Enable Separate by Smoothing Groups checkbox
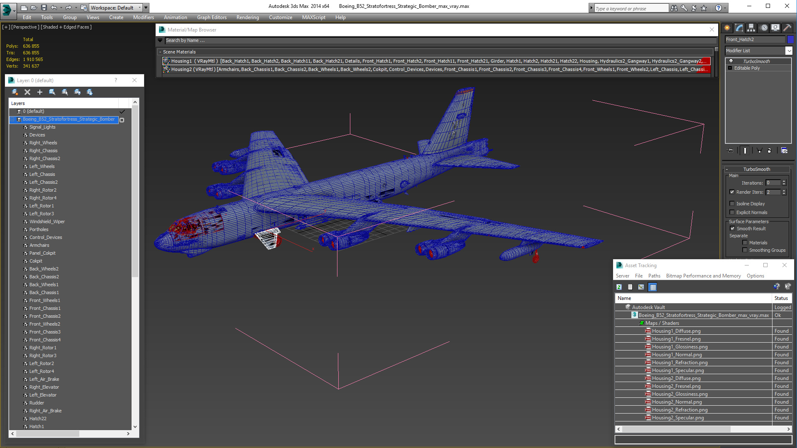Viewport: 797px width, 448px height. click(745, 250)
